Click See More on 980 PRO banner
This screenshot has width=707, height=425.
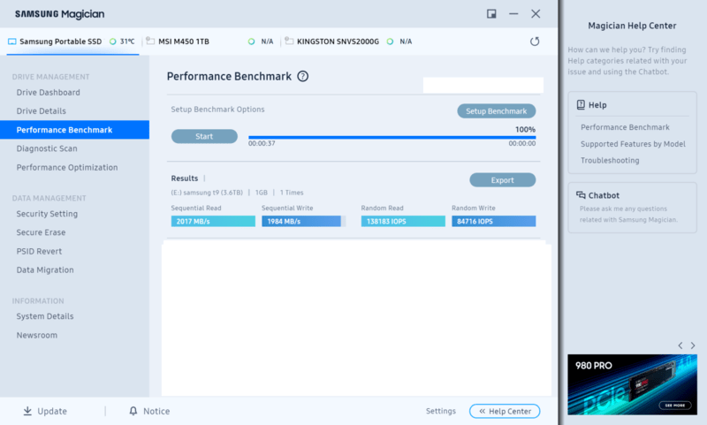[x=672, y=406]
